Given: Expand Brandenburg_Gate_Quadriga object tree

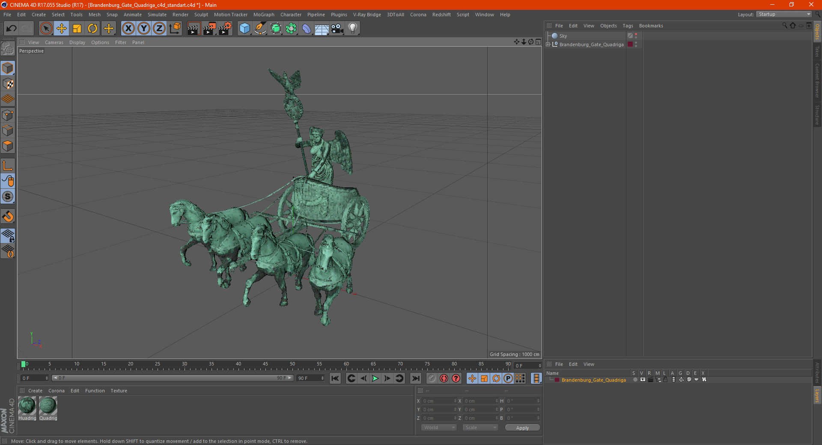Looking at the screenshot, I should click(x=548, y=44).
